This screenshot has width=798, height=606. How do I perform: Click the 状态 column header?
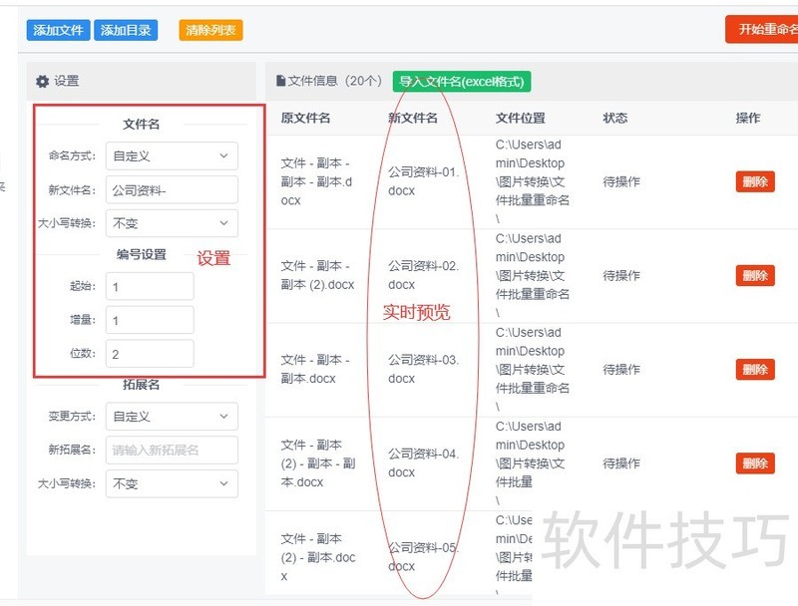[x=615, y=118]
